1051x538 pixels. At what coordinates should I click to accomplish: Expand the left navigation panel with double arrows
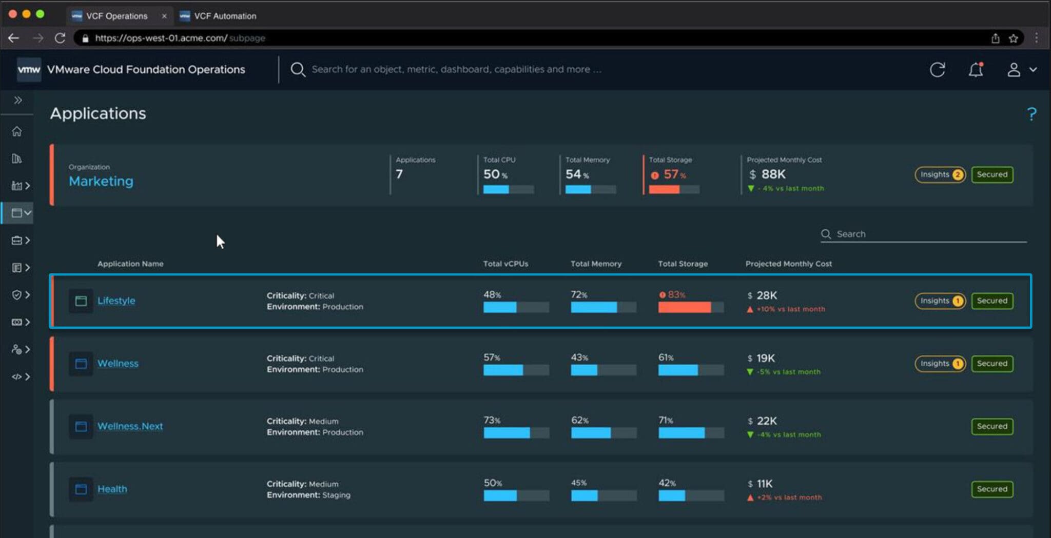click(17, 100)
